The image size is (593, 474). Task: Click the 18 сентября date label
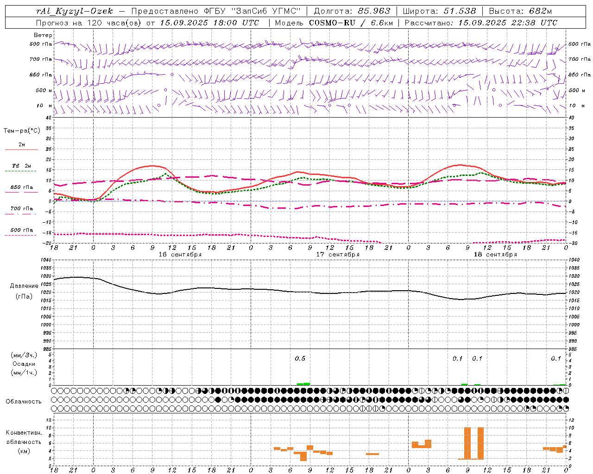[495, 255]
